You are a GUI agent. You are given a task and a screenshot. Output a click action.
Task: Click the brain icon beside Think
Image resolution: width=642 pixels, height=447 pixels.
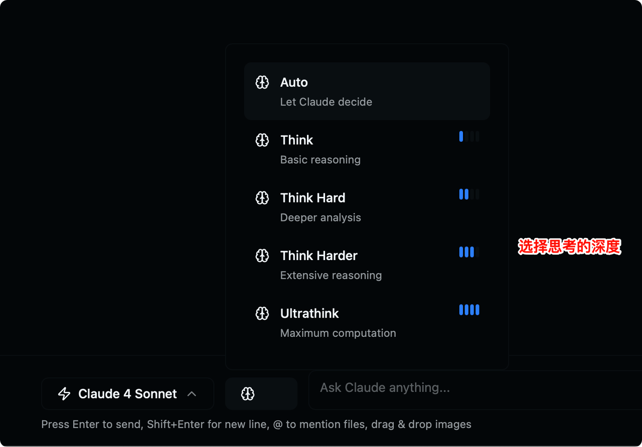click(x=262, y=140)
